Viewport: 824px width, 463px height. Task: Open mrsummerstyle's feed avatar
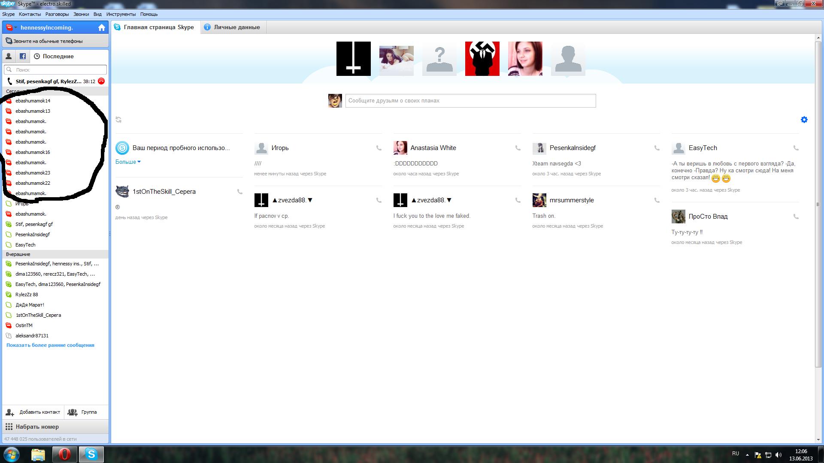[539, 200]
